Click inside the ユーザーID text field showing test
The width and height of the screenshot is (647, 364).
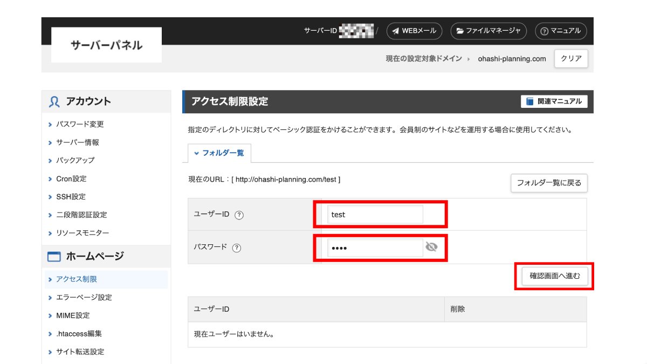click(x=376, y=214)
